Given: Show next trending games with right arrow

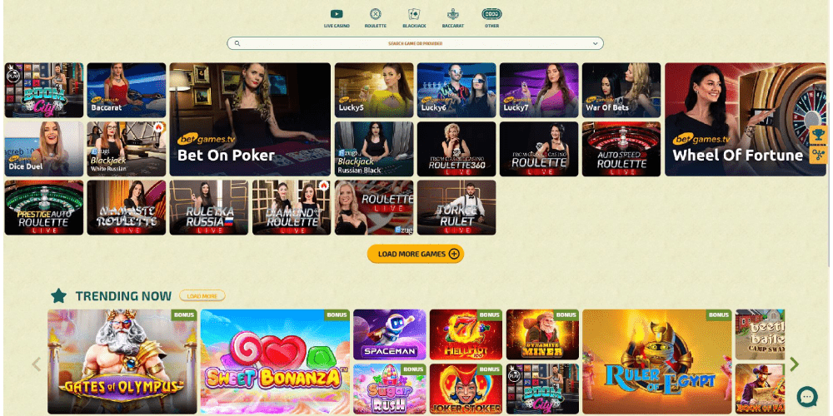Looking at the screenshot, I should click(794, 364).
